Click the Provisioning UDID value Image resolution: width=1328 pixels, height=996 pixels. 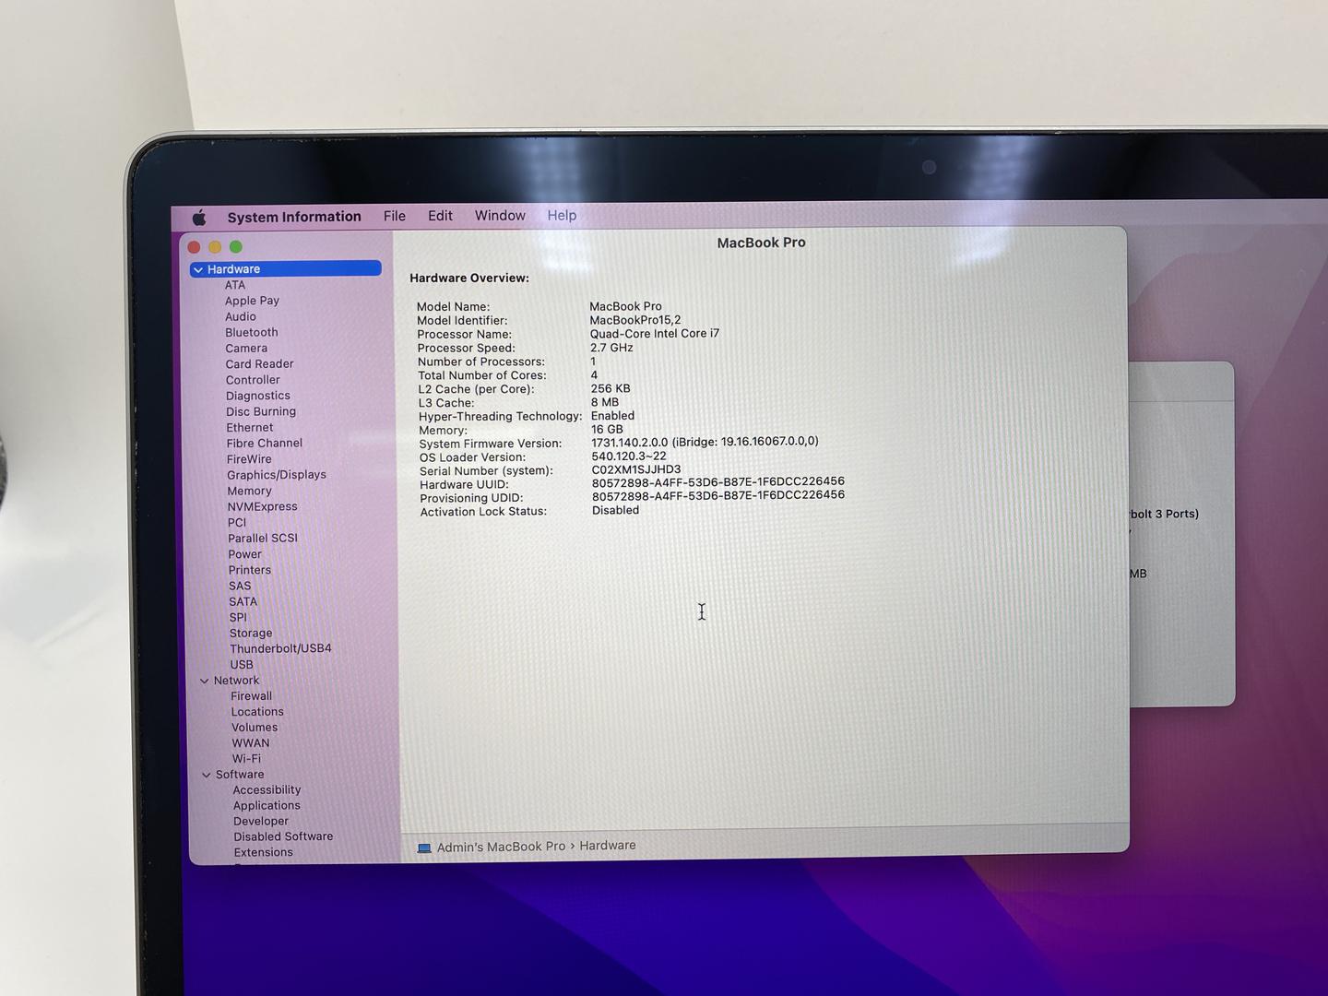tap(718, 495)
